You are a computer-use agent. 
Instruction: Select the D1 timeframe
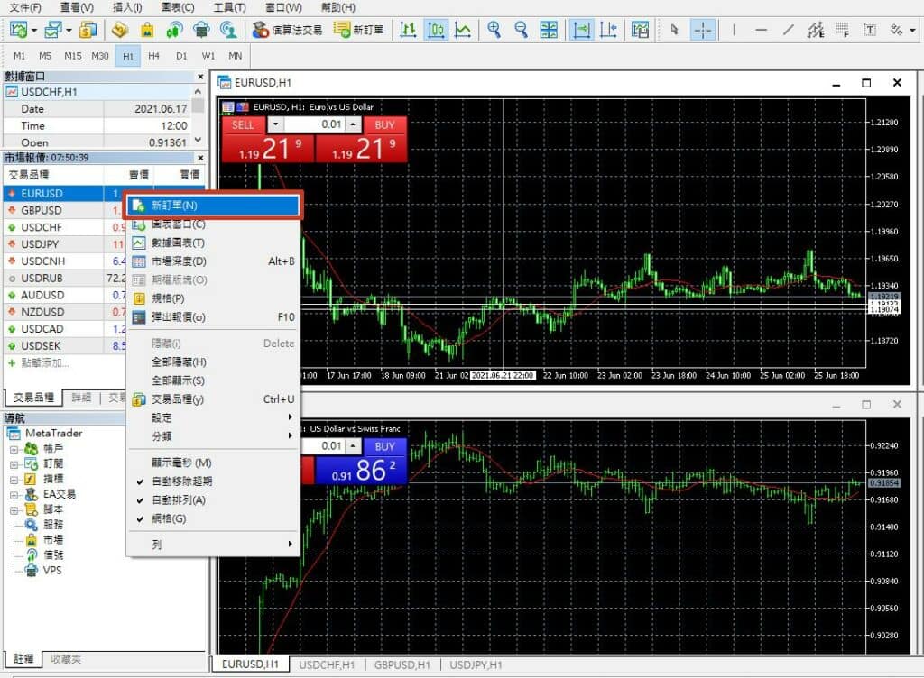coord(181,56)
